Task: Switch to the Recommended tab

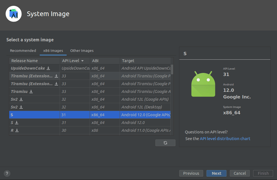Action: pyautogui.click(x=23, y=51)
